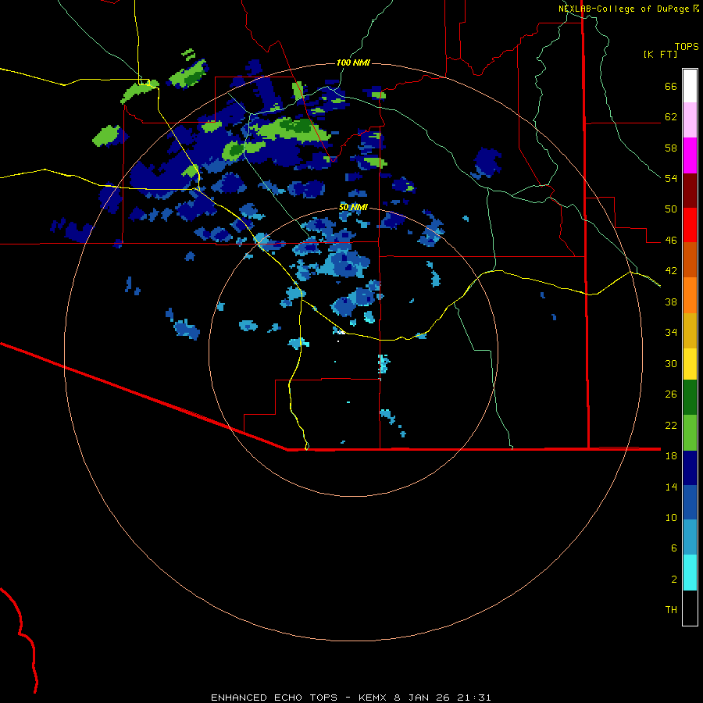Select the black TH legend band

(690, 608)
